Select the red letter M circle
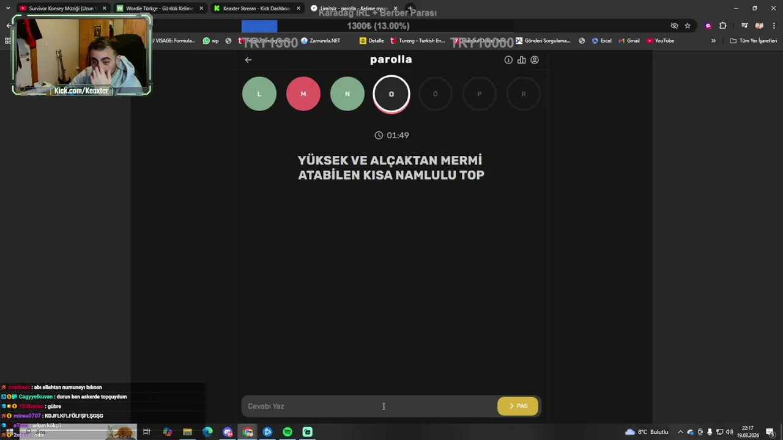This screenshot has width=783, height=440. [303, 94]
